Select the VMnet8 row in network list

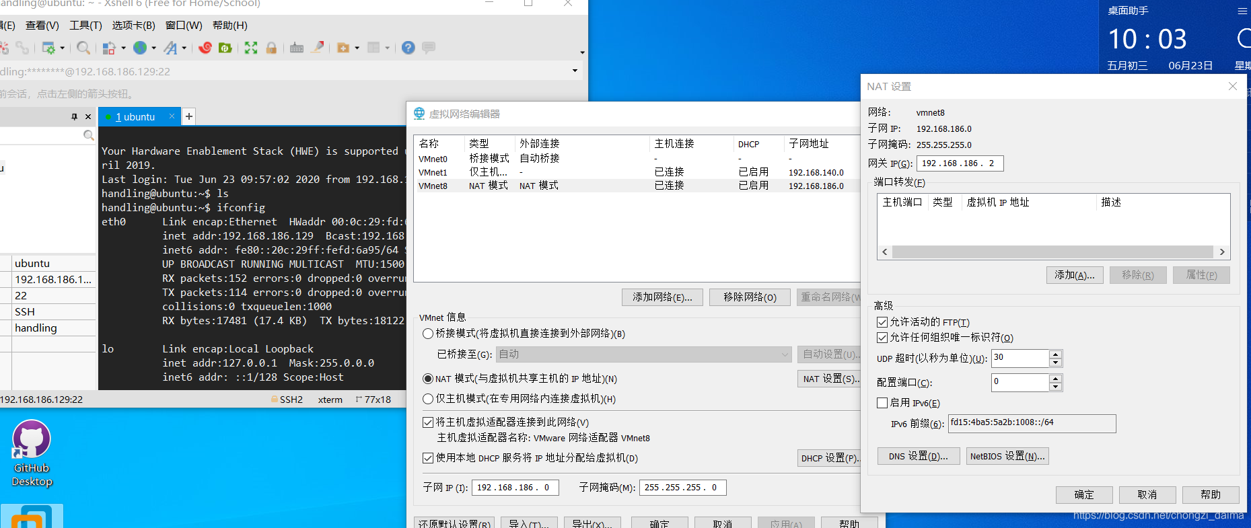(x=636, y=186)
